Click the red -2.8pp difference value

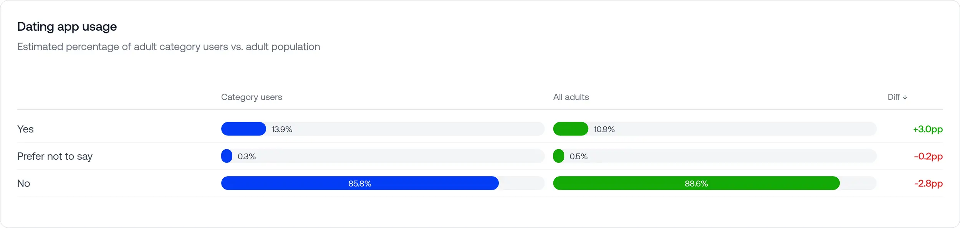click(928, 183)
